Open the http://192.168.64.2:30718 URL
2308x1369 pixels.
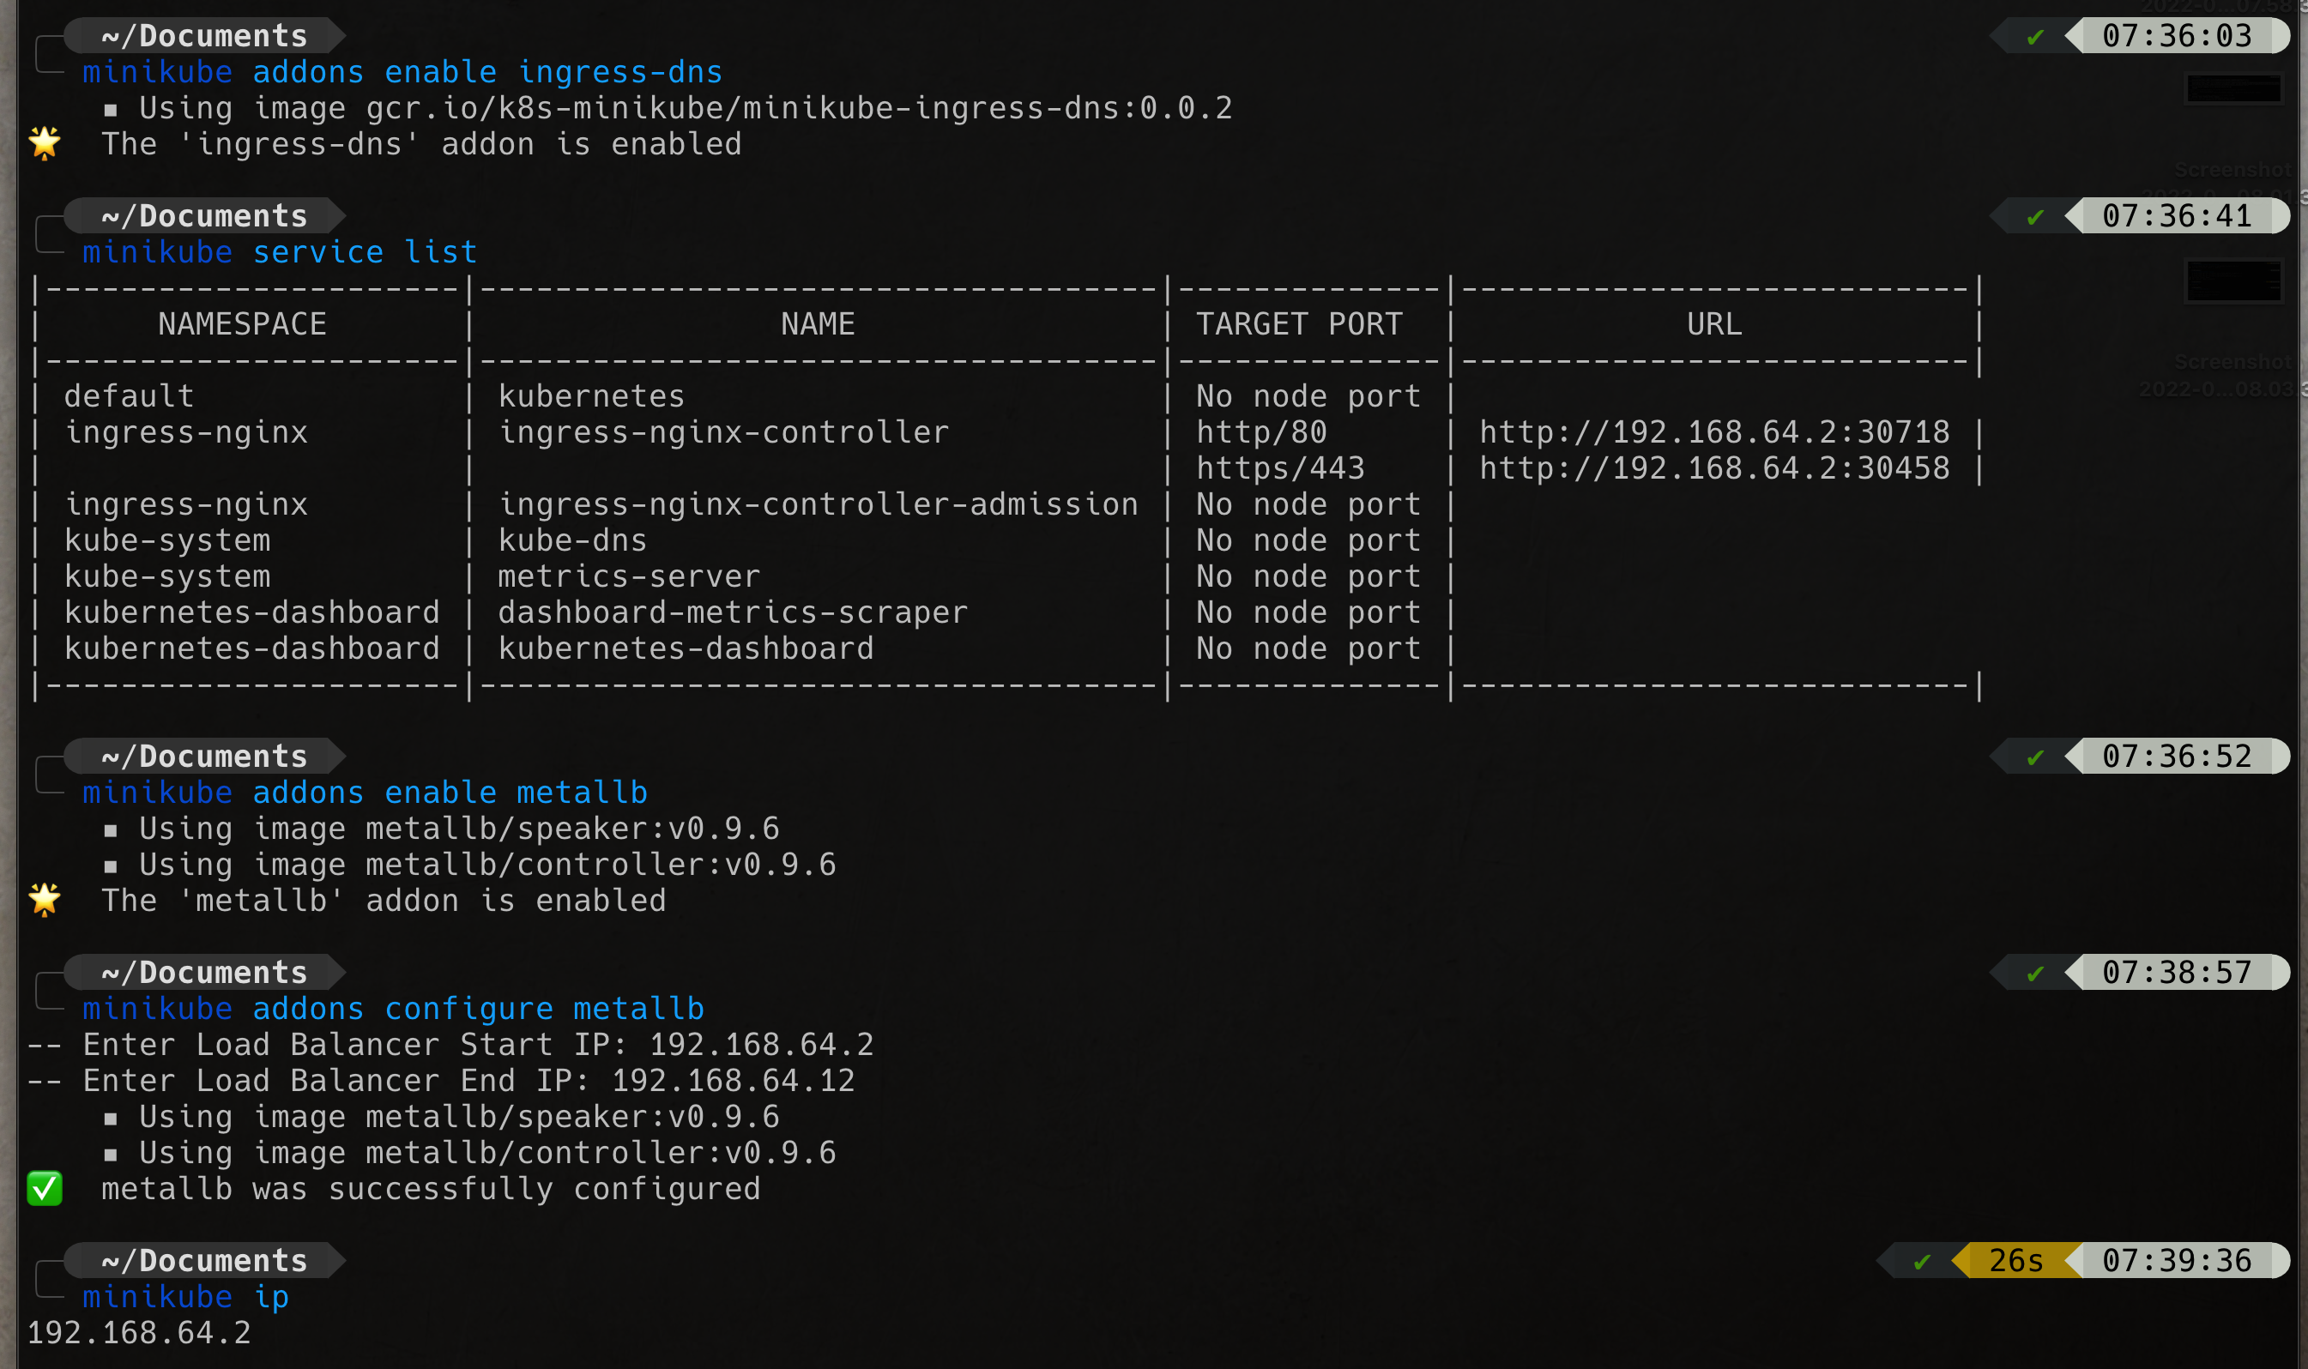tap(1714, 432)
